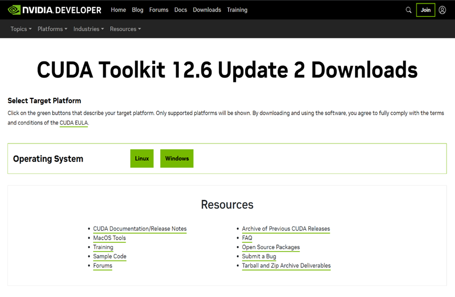Image resolution: width=455 pixels, height=297 pixels.
Task: Select Windows as the operating system
Action: point(177,158)
